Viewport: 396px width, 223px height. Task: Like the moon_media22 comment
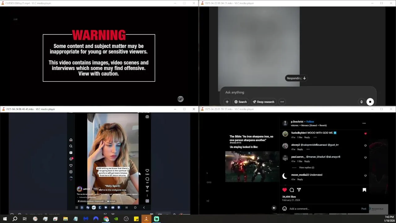tap(365, 176)
